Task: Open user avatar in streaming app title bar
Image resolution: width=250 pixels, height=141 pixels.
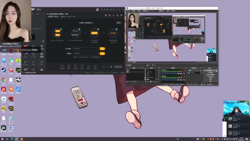Action: [x=97, y=10]
